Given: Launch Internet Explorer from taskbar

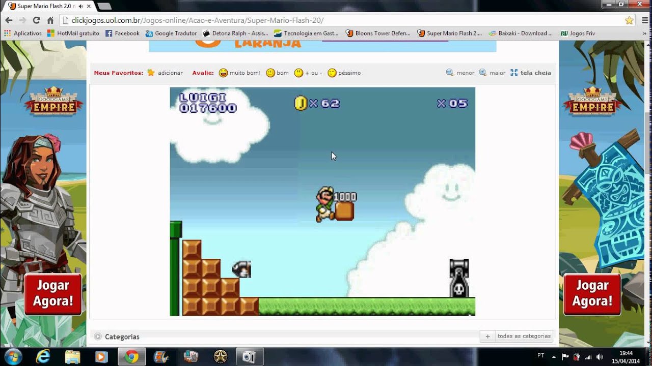Looking at the screenshot, I should [x=43, y=357].
